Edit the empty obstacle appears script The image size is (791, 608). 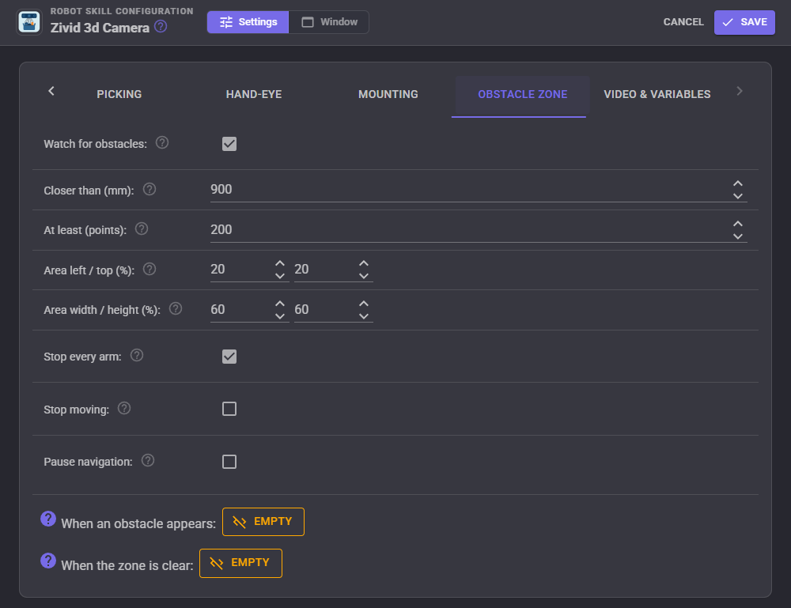click(263, 522)
